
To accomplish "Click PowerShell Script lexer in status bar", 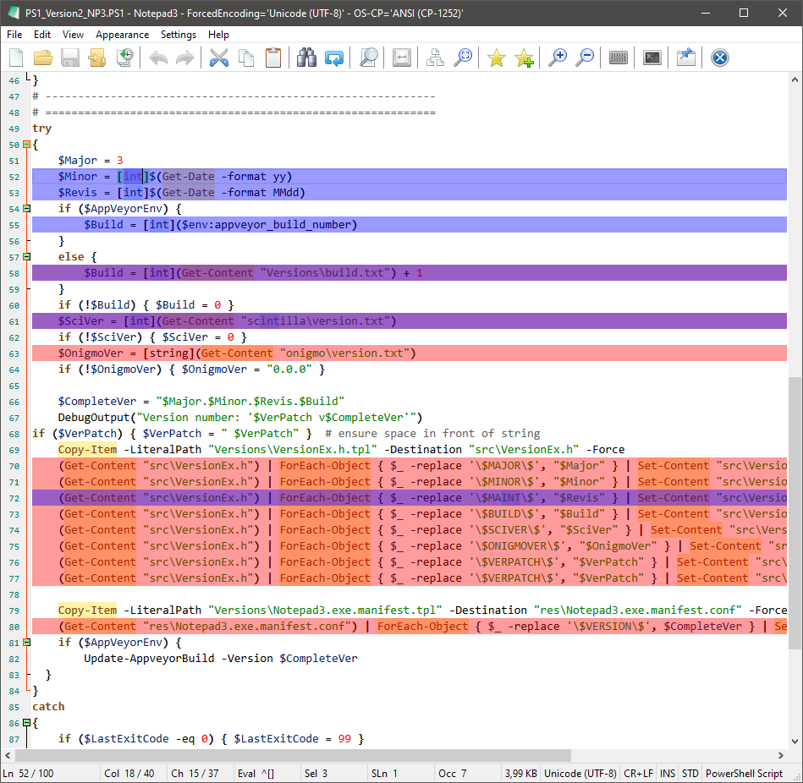I will point(745,773).
